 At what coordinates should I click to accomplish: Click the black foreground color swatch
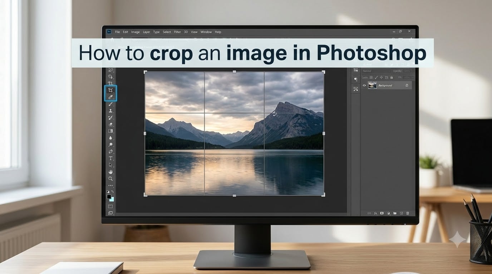point(109,197)
